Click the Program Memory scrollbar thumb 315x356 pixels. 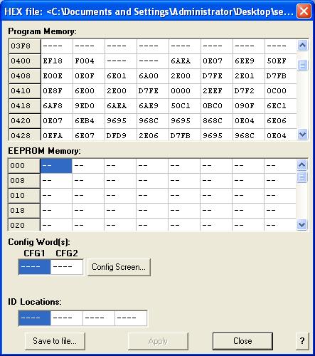[302, 65]
